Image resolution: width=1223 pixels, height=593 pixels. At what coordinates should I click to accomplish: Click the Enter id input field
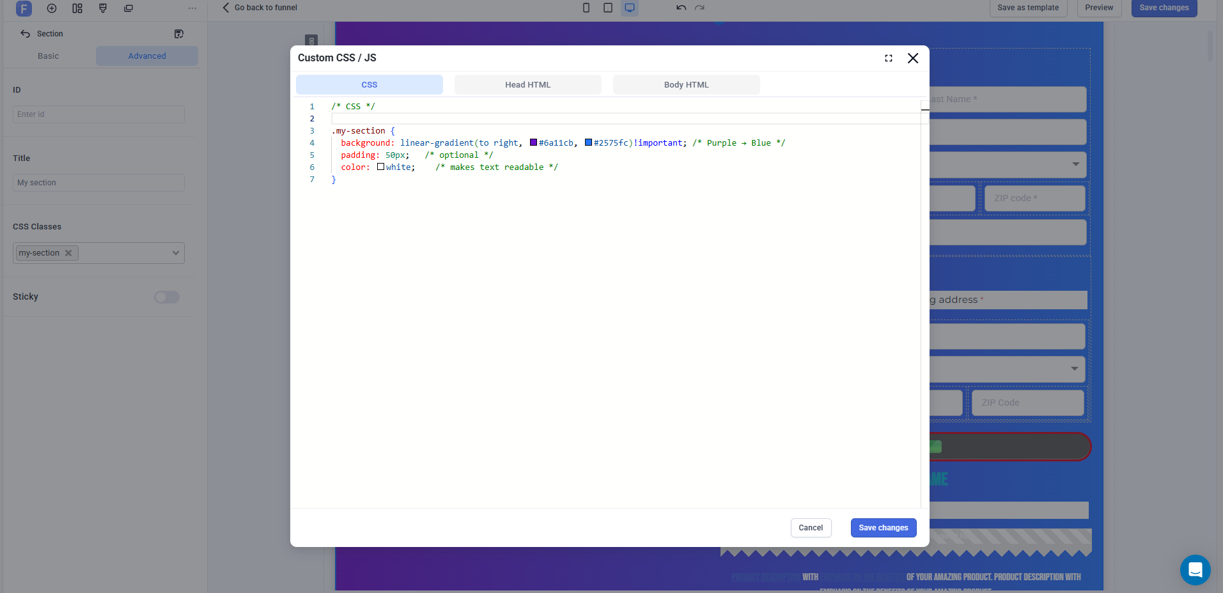tap(98, 114)
